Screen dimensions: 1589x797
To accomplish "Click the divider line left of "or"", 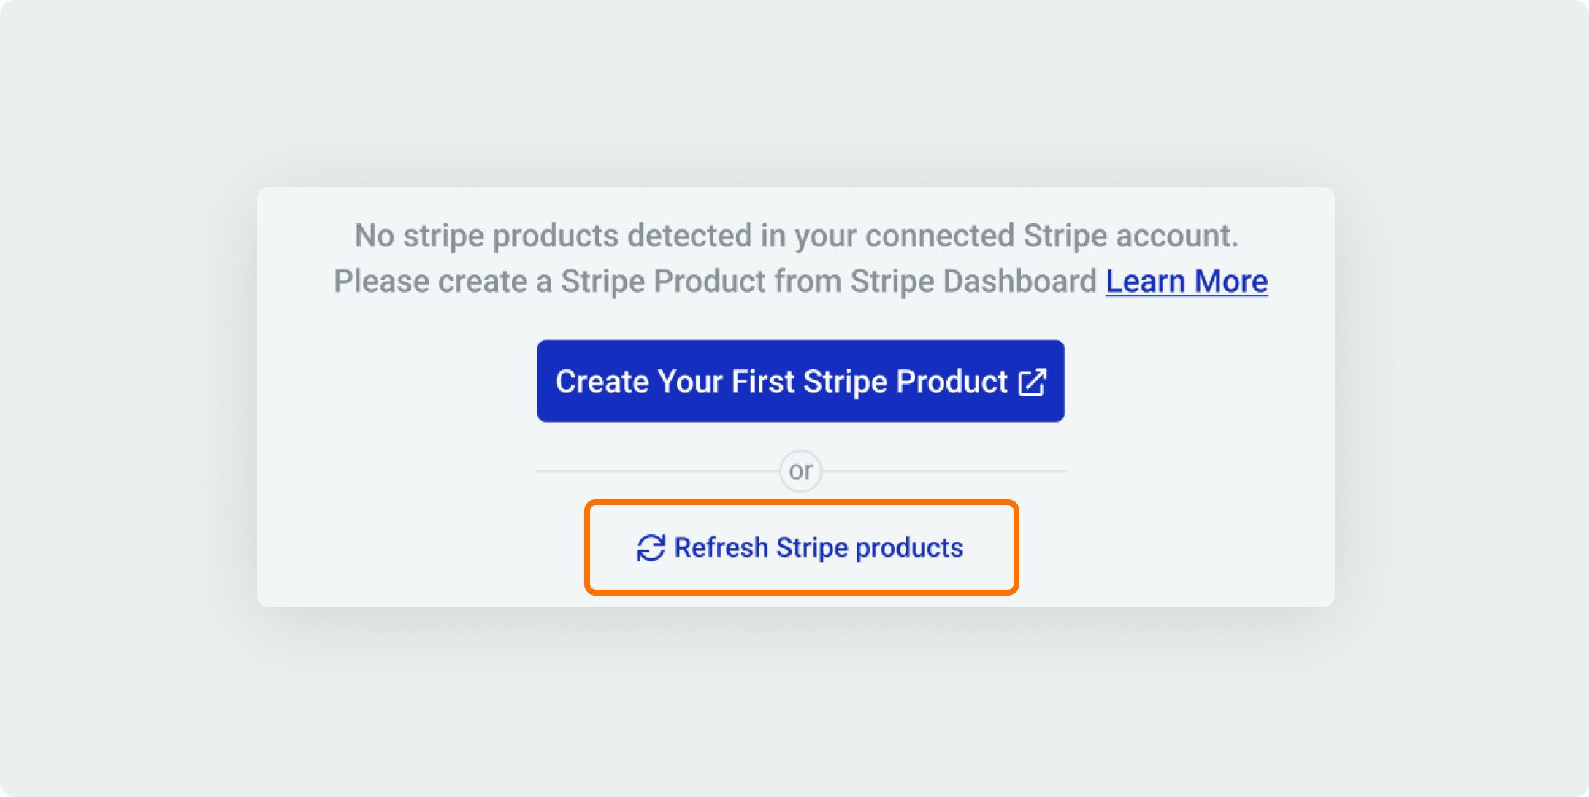I will tap(657, 471).
